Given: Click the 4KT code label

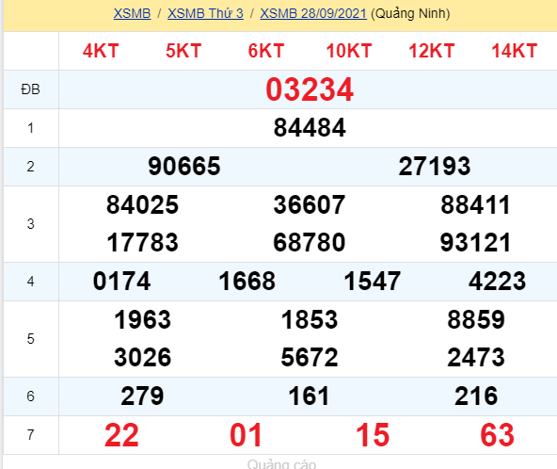Looking at the screenshot, I should click(101, 51).
